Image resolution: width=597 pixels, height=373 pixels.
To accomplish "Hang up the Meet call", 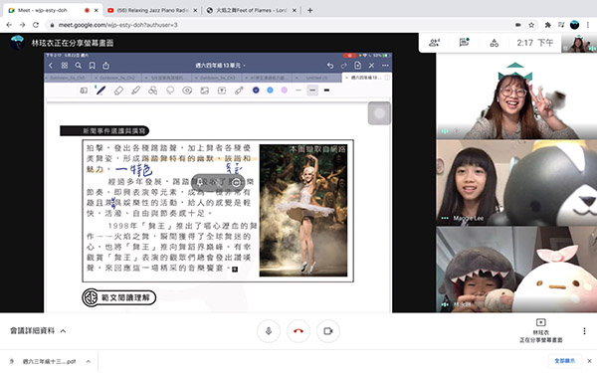I will click(298, 331).
